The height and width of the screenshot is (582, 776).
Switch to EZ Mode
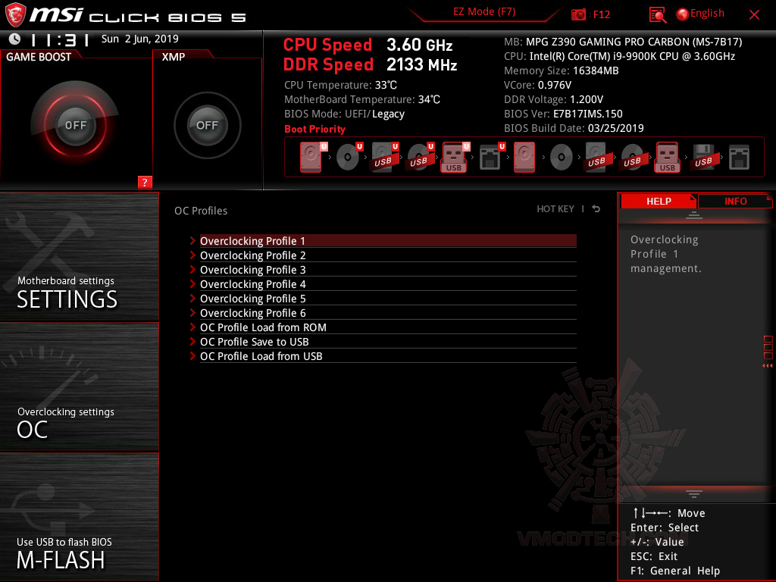483,13
